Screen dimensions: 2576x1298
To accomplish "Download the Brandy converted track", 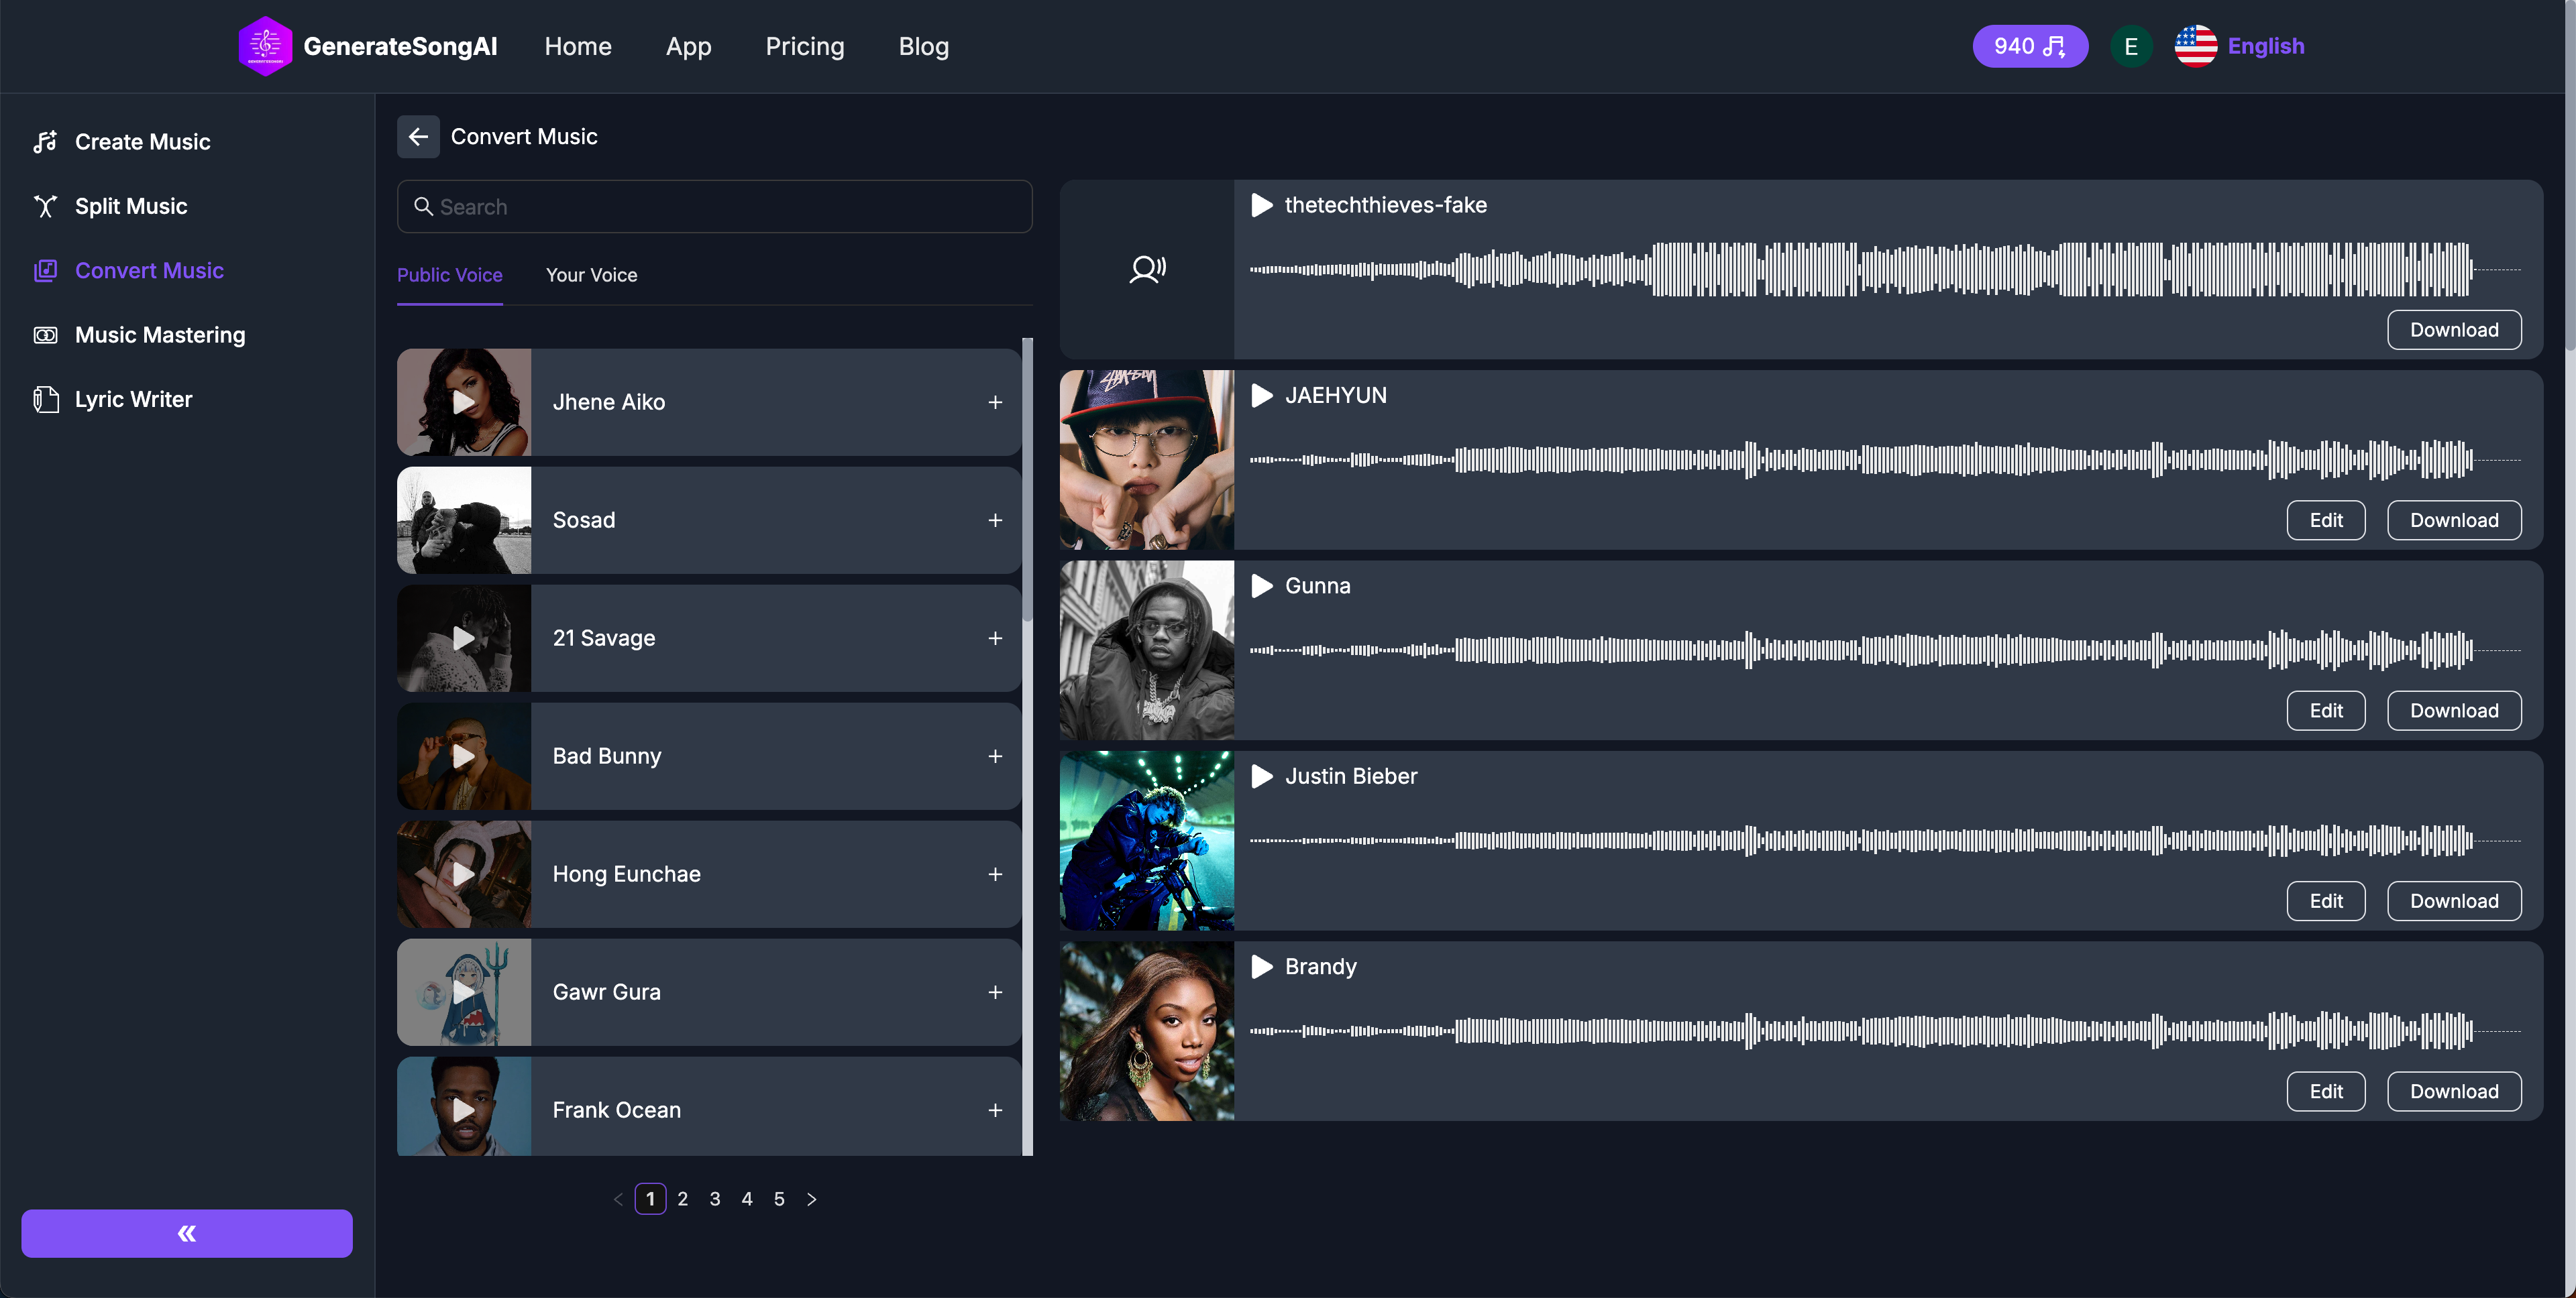I will tap(2453, 1091).
